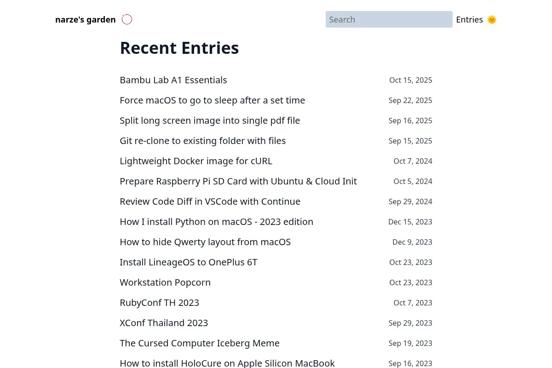Screen dimensions: 552x368
Task: Open How to hide Qwerty layout entry
Action: [205, 242]
